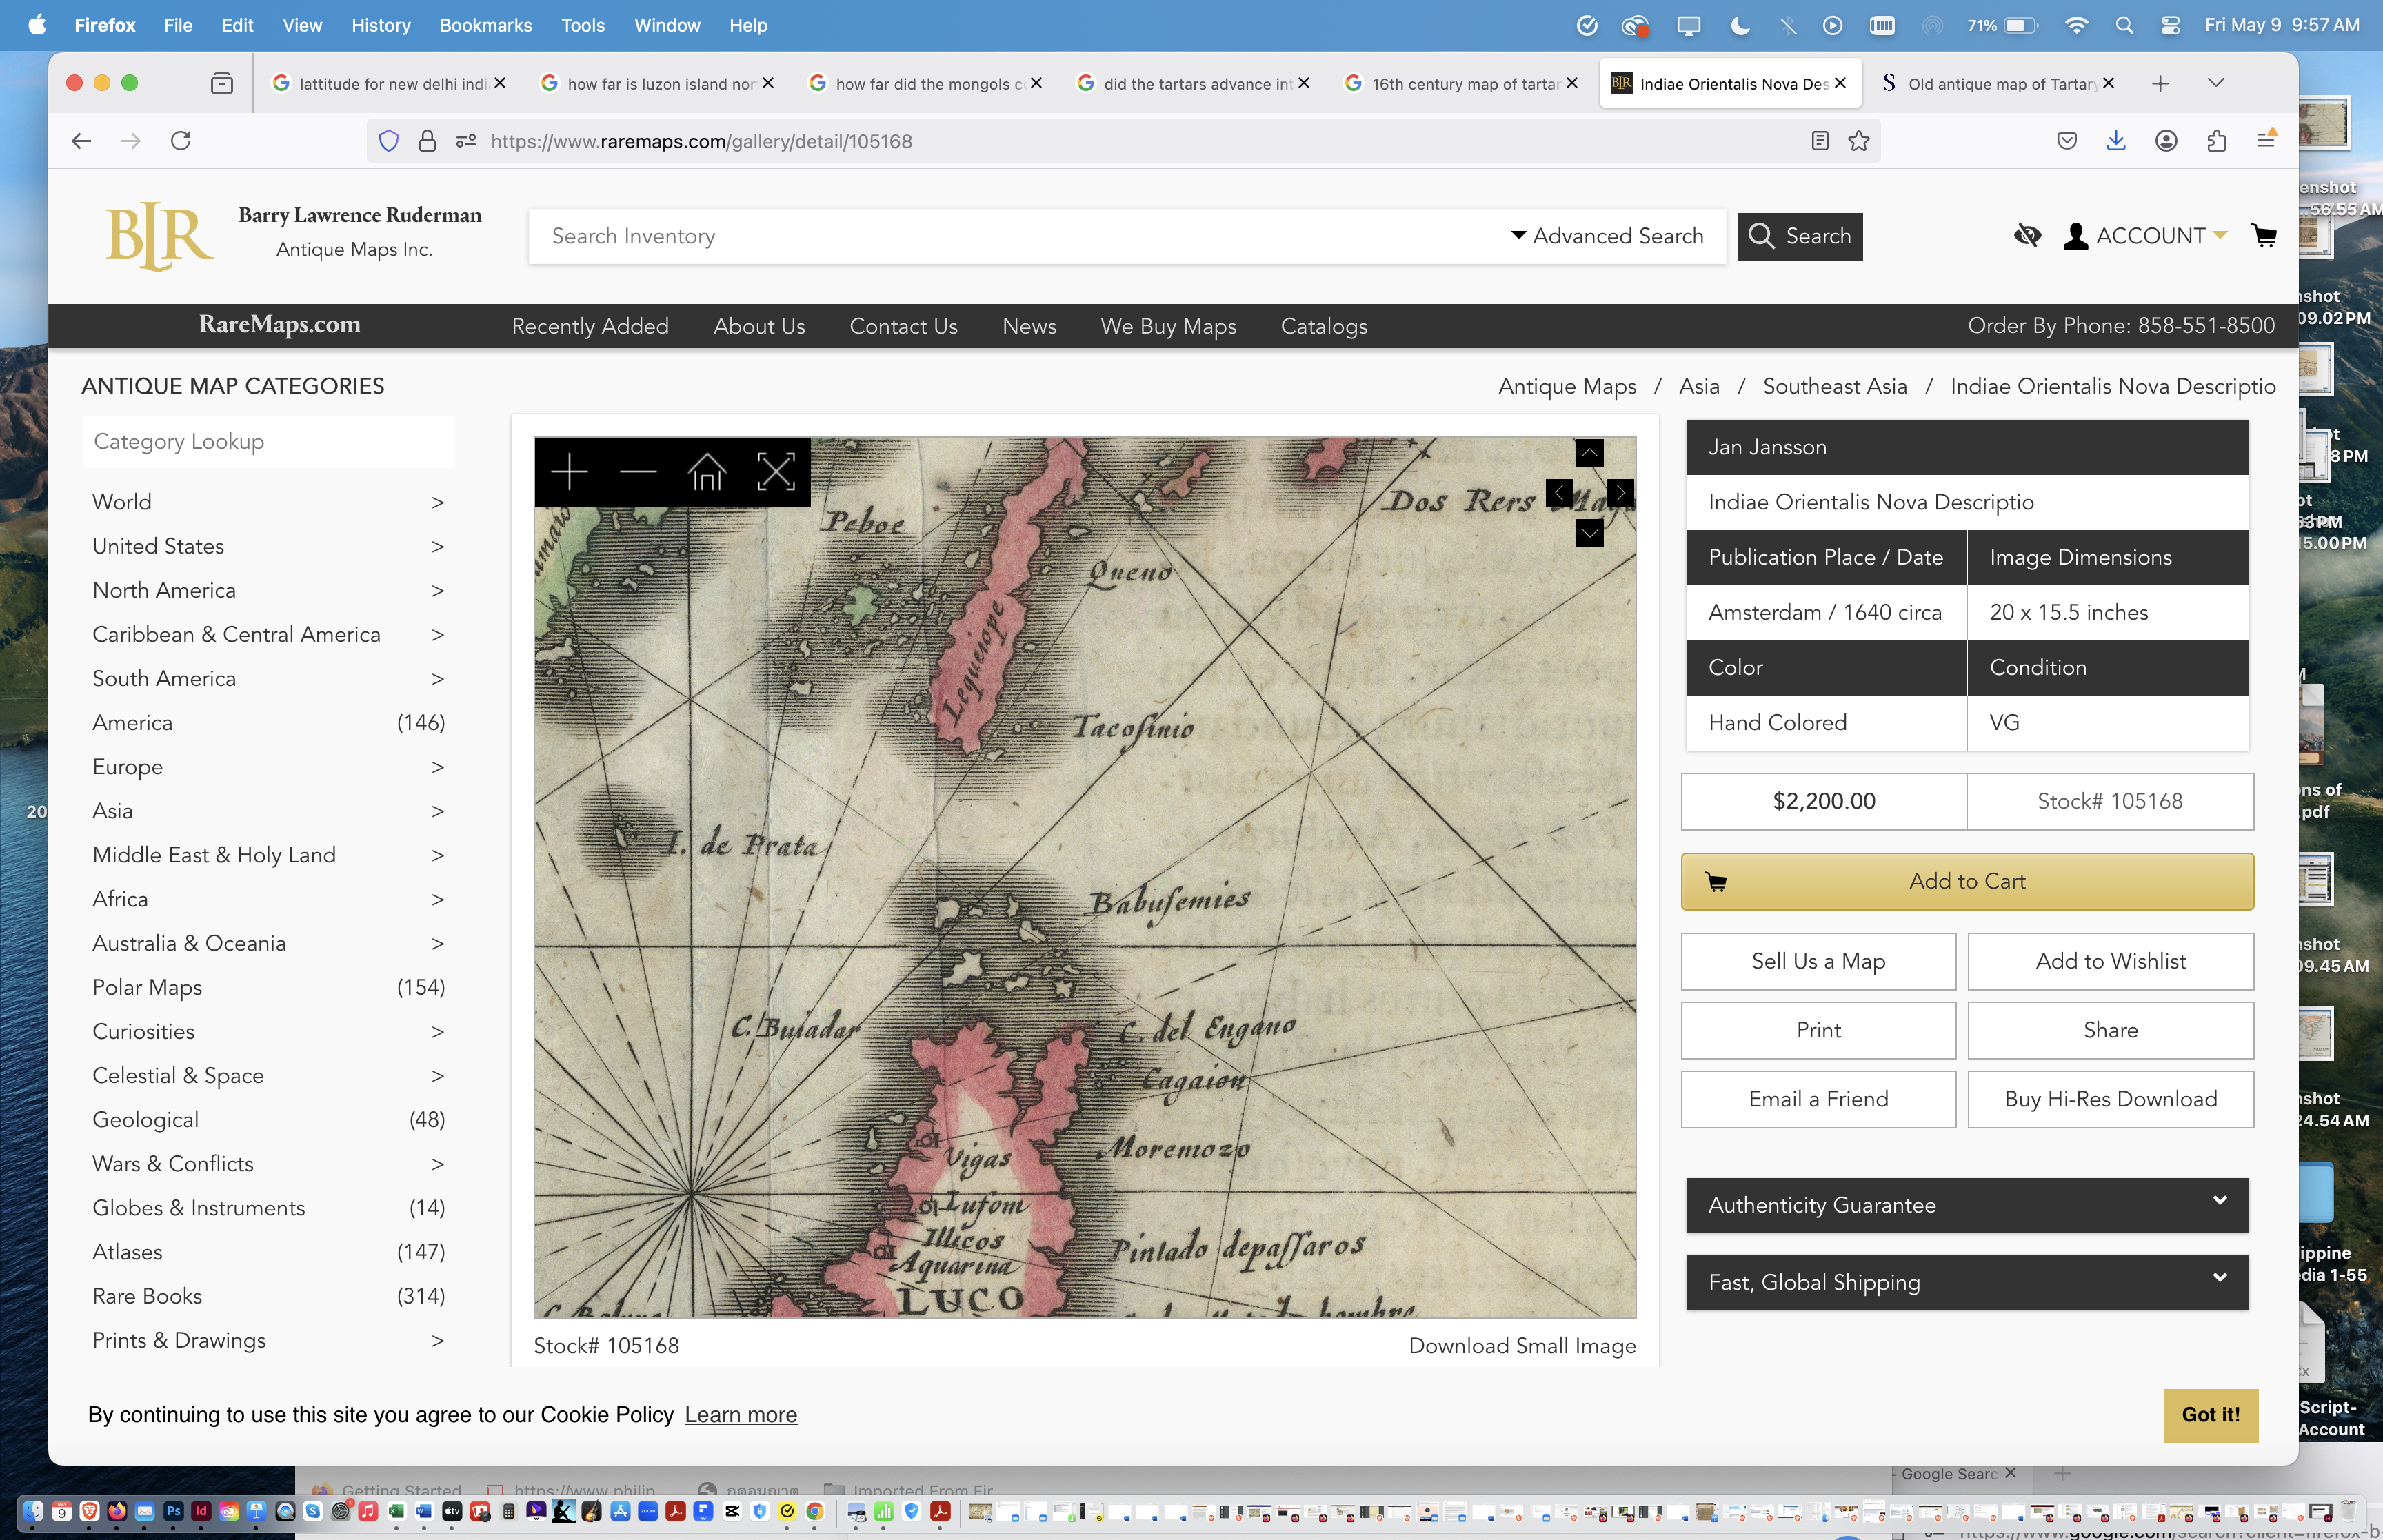Pan map viewer down arrow
The width and height of the screenshot is (2383, 1540).
pyautogui.click(x=1589, y=532)
